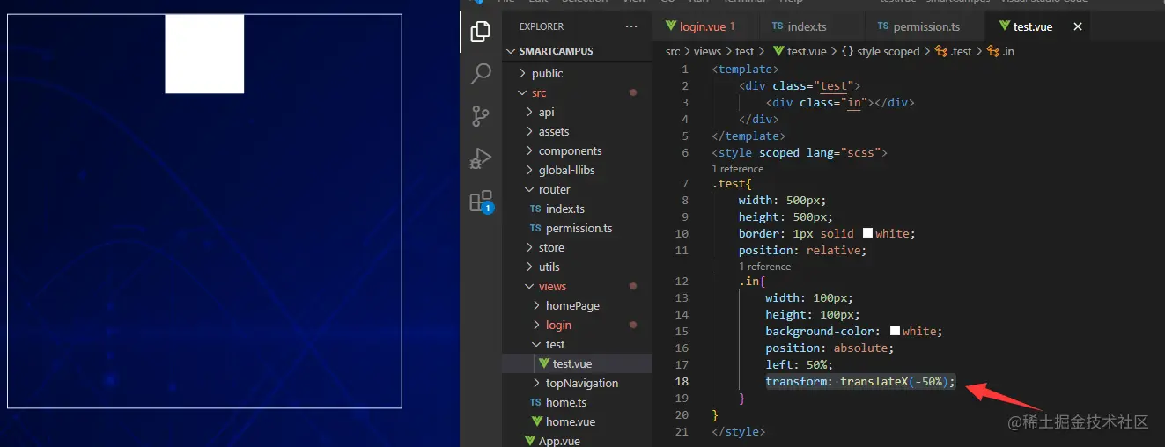Open the 1 reference lens above .test
Screen dimensions: 1165x447
pos(738,169)
